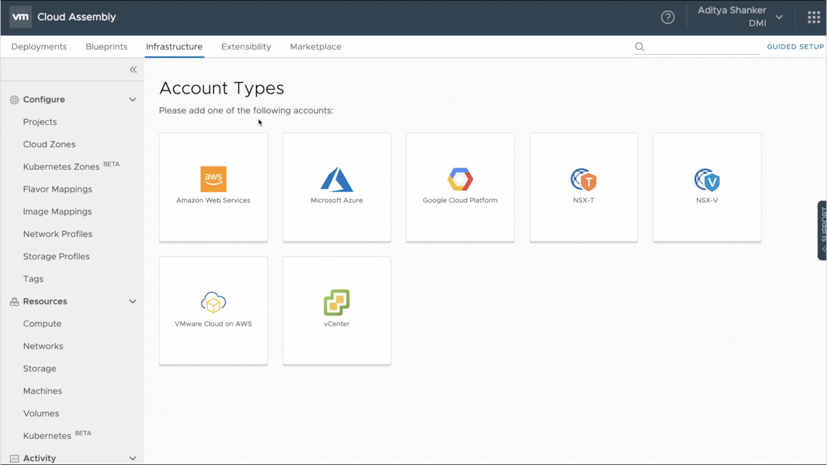Select the Amazon Web Services account icon
Screen dimensions: 827x465
213,179
